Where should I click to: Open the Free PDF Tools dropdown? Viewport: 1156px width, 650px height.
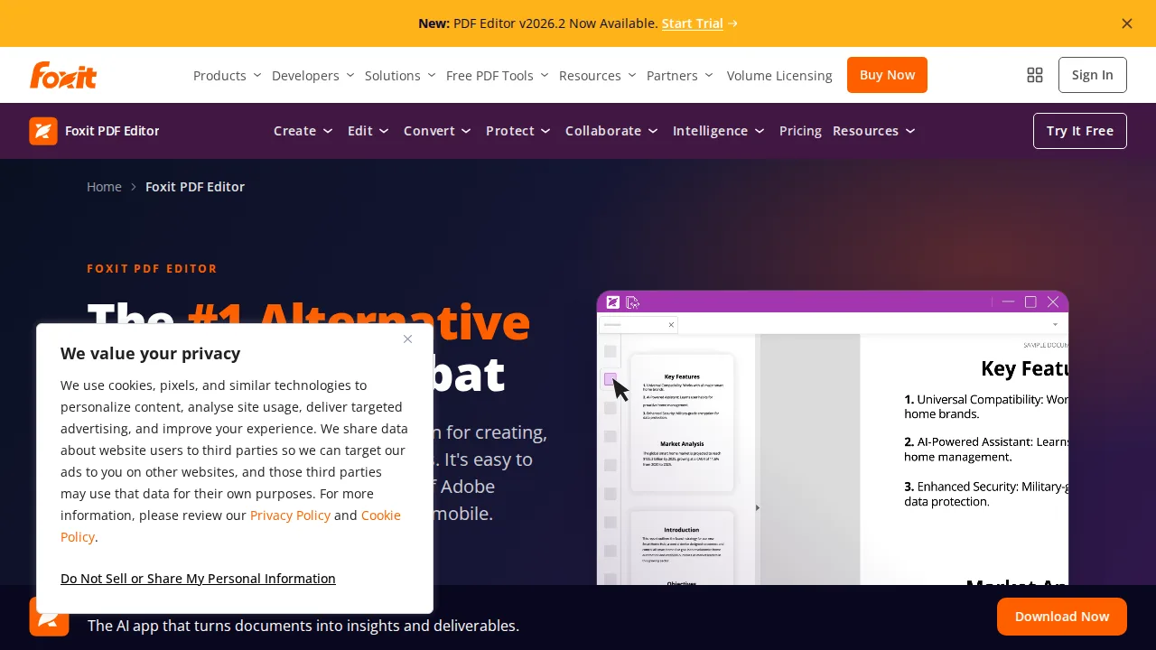pos(498,75)
